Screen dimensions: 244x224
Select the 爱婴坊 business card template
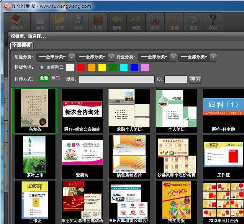point(82,157)
